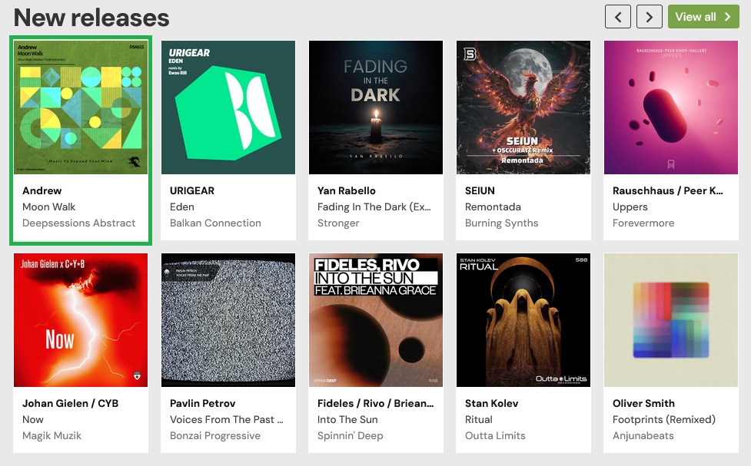Go to the Deepsessions Abstract label
This screenshot has height=466, width=751.
pos(79,223)
